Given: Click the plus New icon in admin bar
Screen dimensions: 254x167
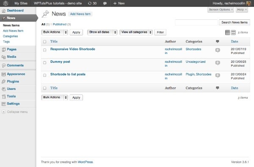Looking at the screenshot, I should [x=115, y=3].
